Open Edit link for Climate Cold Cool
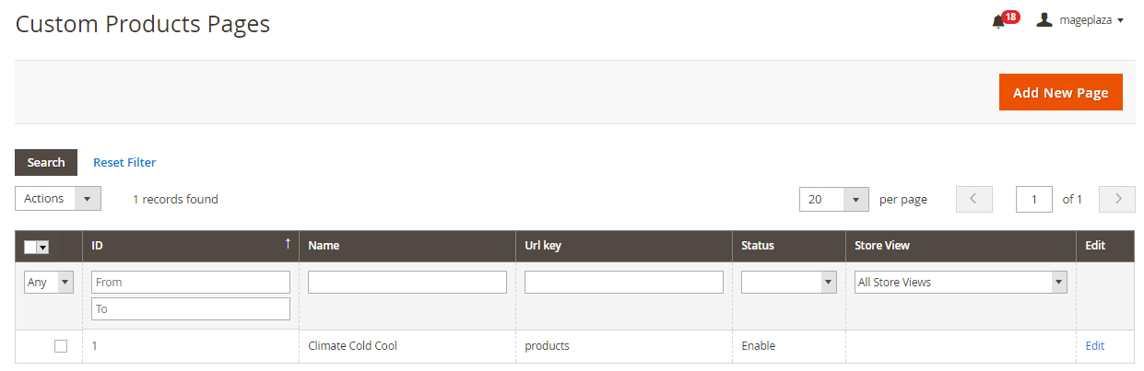 click(x=1094, y=346)
